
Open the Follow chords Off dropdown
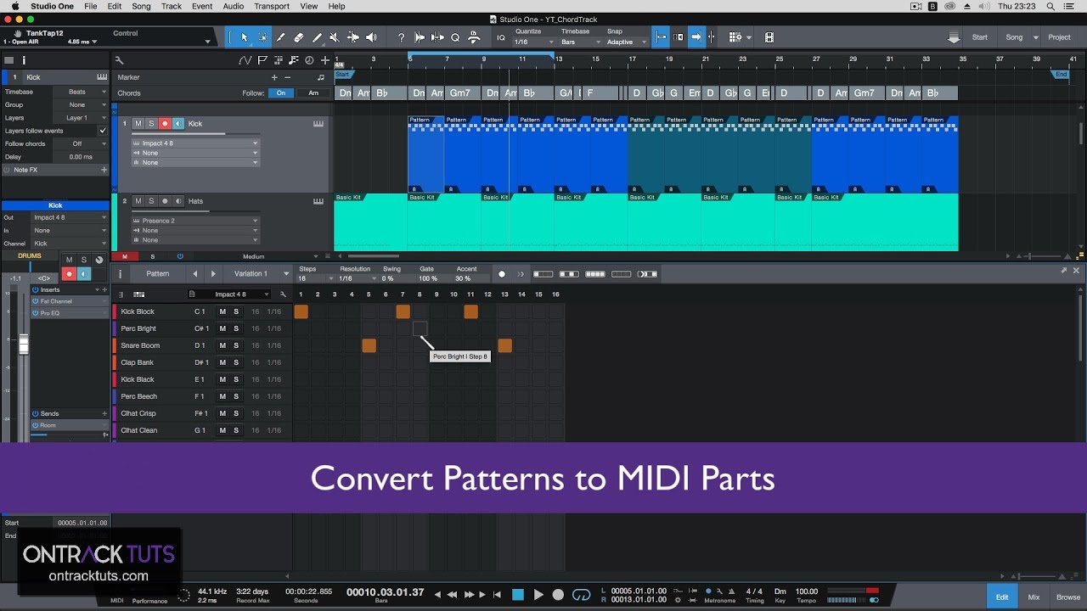[82, 143]
